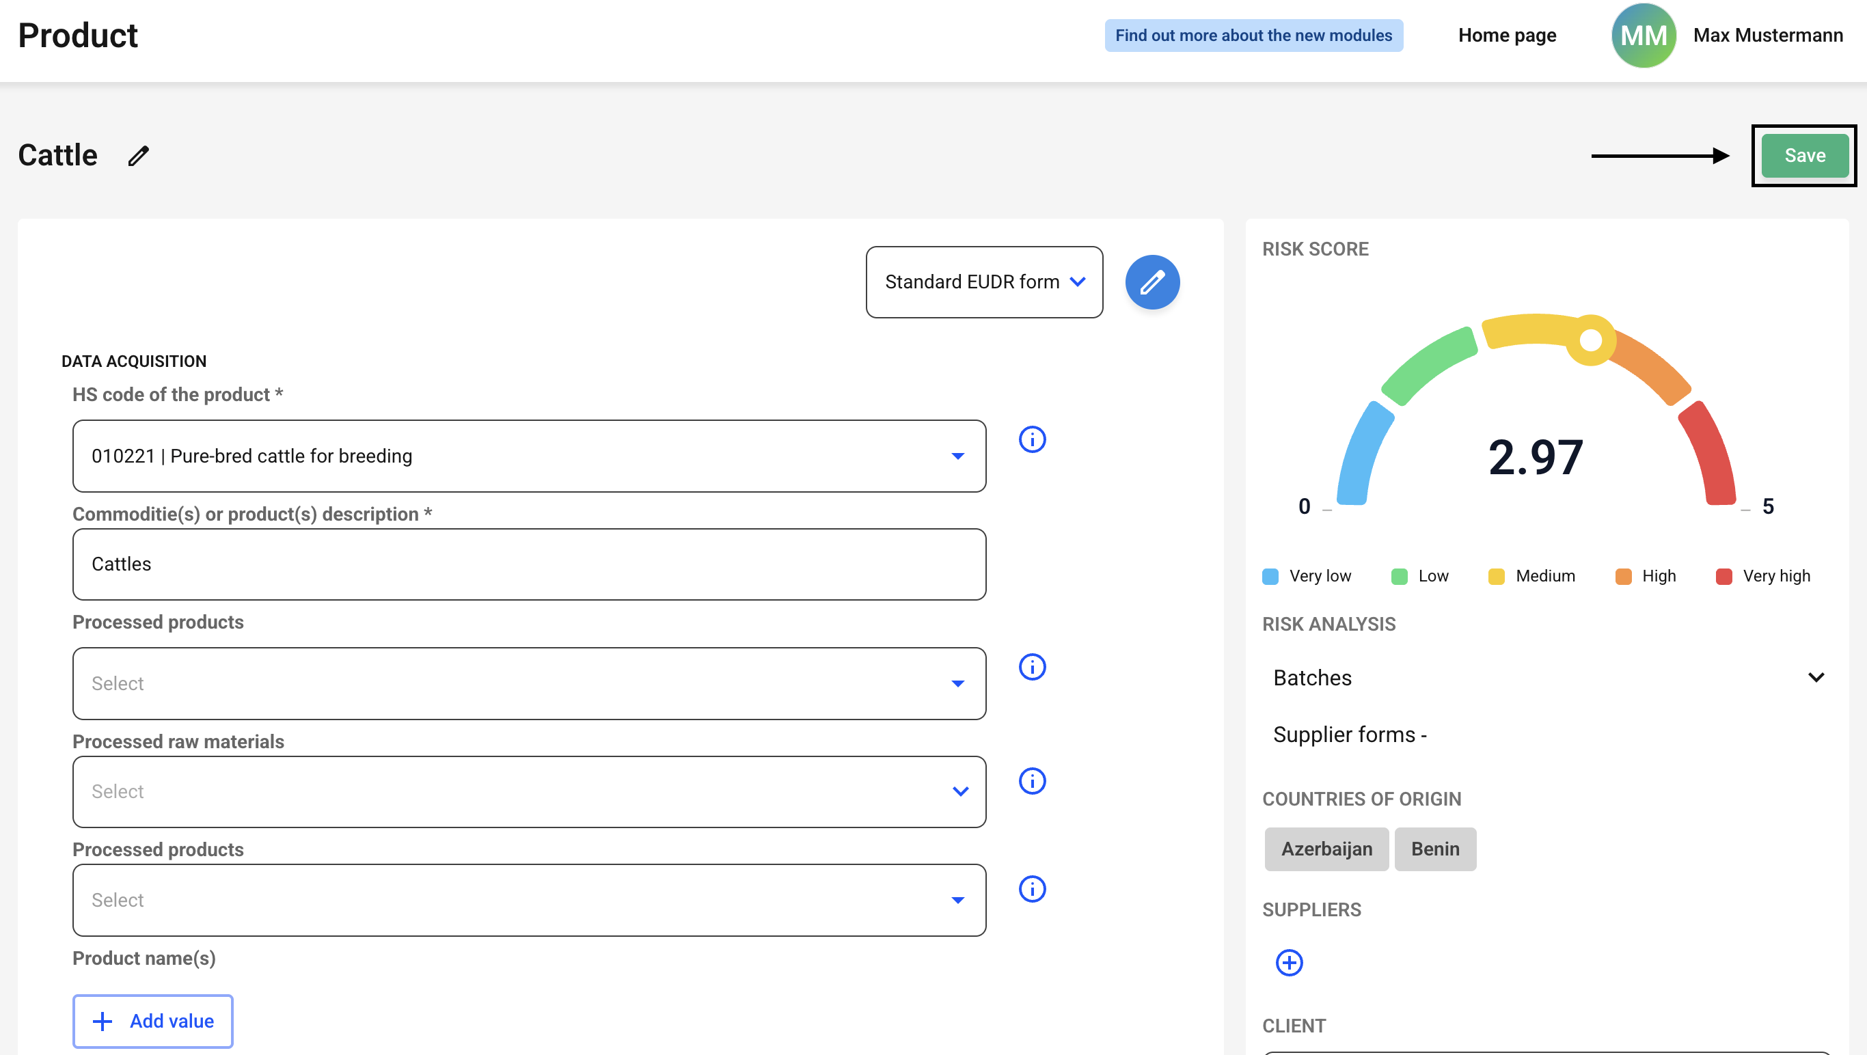Click Find out more about the new modules
The width and height of the screenshot is (1867, 1055).
click(x=1253, y=36)
